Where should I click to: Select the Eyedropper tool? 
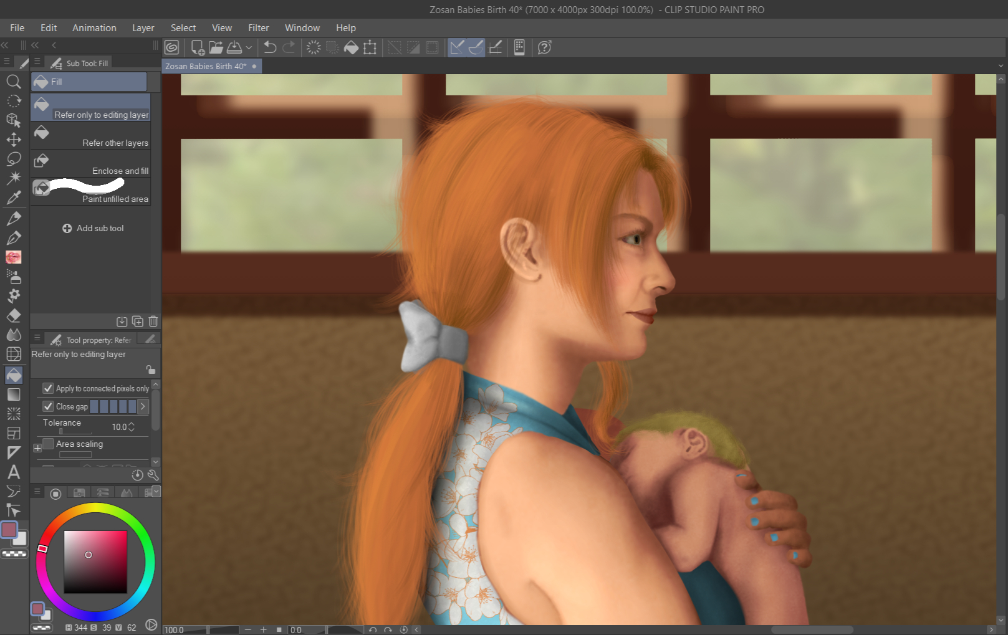coord(13,198)
